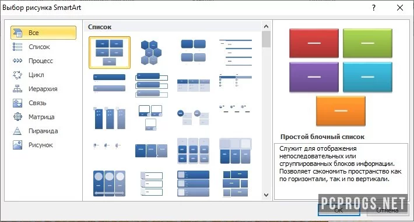Click the red block in the preview

pyautogui.click(x=314, y=43)
